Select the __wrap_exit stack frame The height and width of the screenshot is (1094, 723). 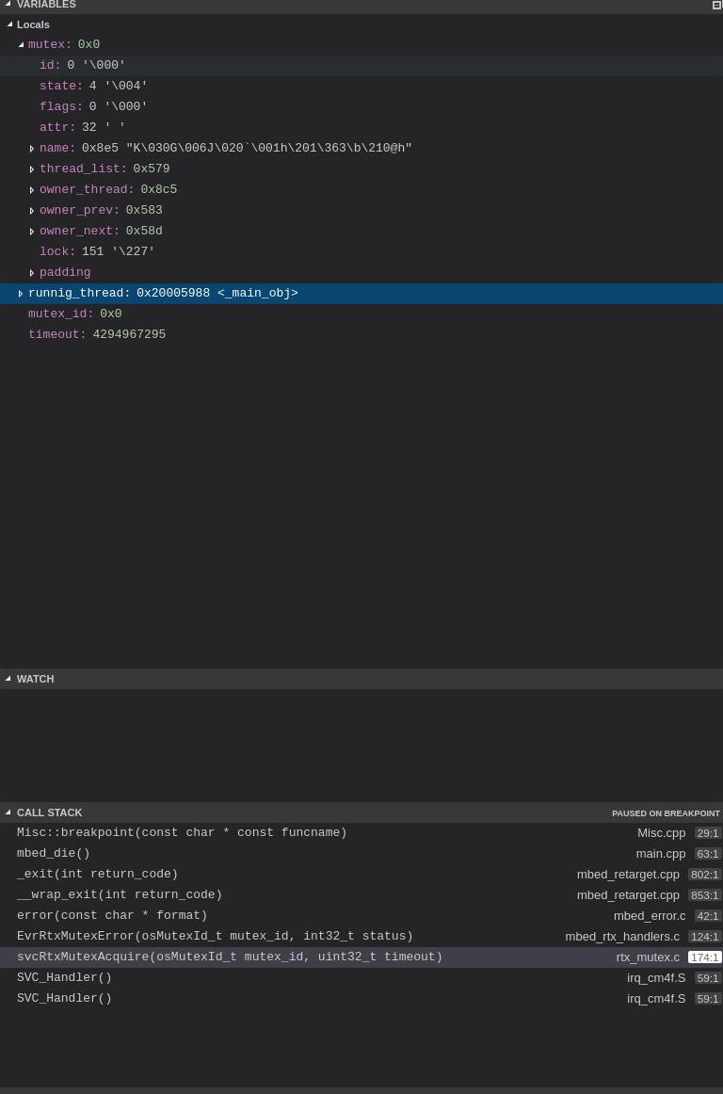(x=361, y=895)
